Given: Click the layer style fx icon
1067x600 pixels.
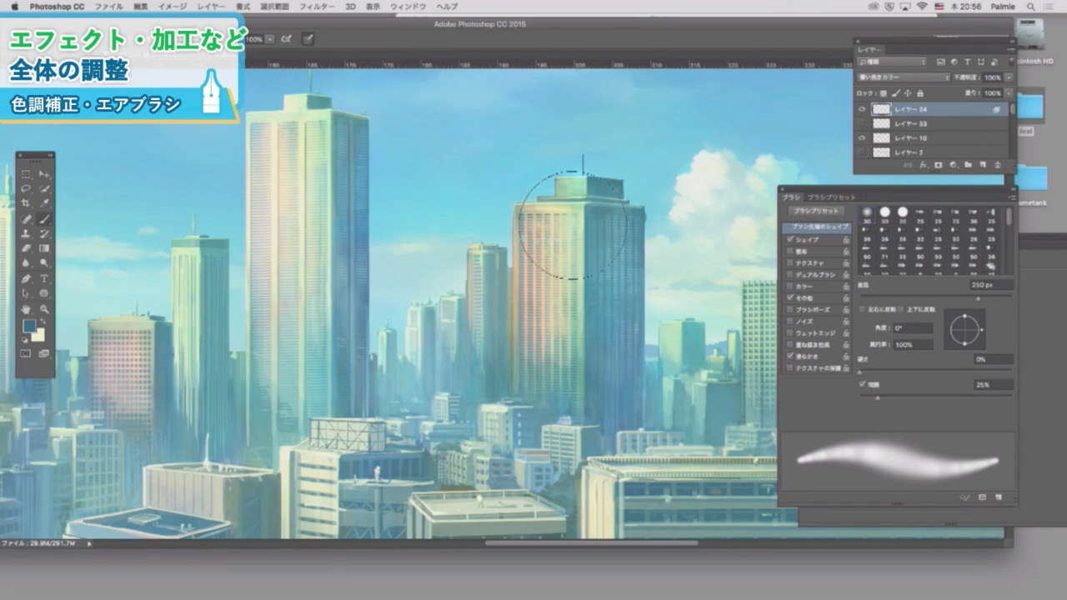Looking at the screenshot, I should point(923,166).
